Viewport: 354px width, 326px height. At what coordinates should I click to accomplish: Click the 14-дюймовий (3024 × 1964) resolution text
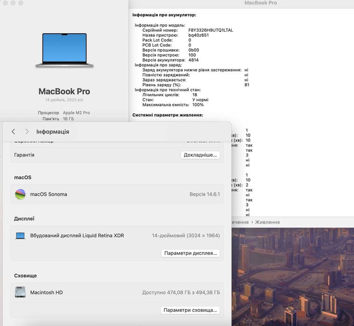(x=186, y=236)
